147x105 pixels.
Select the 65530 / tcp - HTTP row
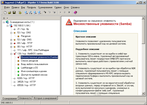(x=26, y=85)
